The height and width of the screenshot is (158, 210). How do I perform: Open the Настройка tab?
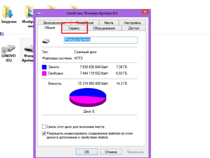click(x=132, y=23)
